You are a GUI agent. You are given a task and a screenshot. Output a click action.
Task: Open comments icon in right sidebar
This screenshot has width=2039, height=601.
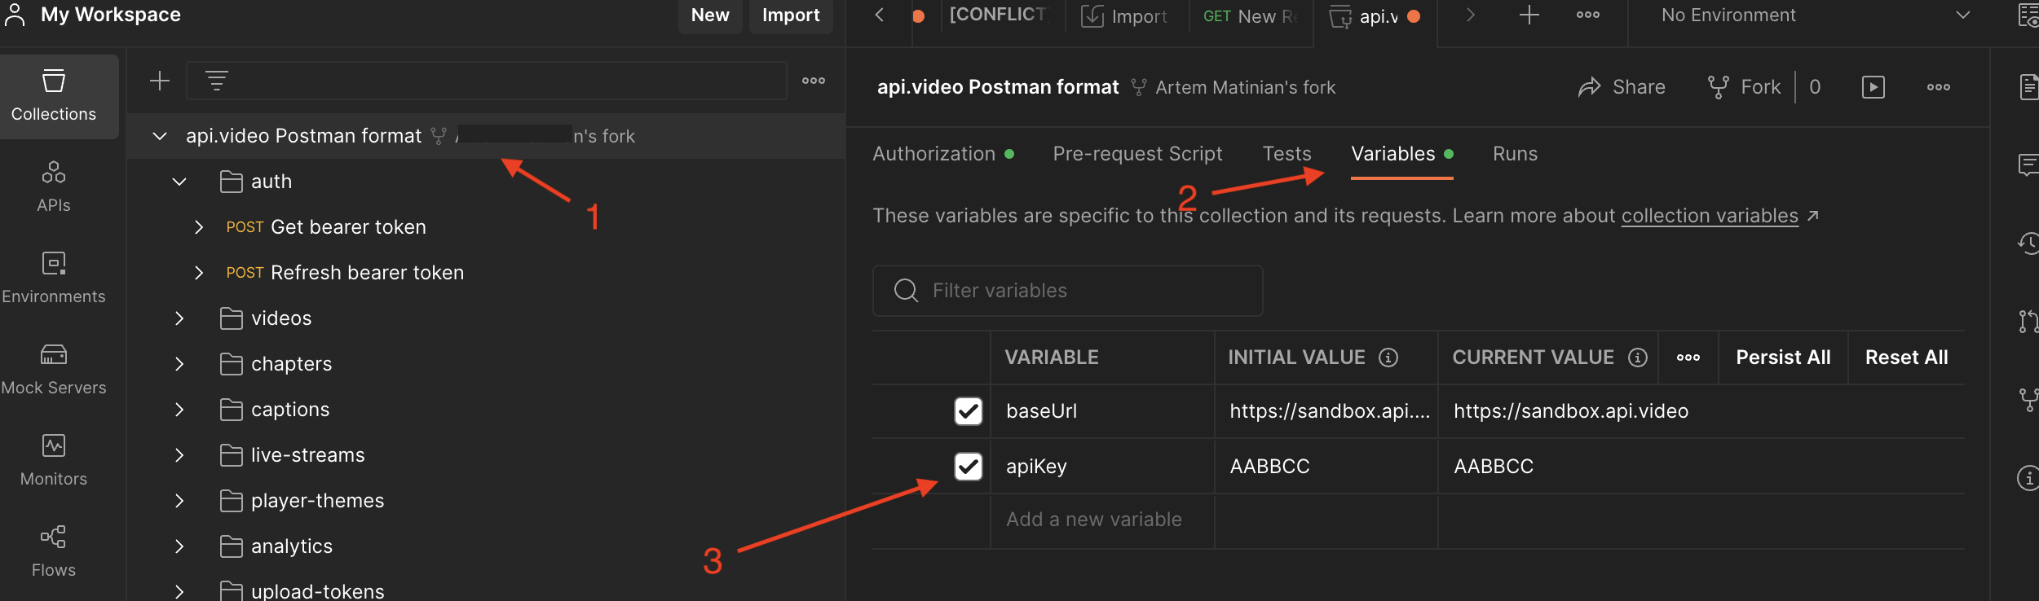(x=2028, y=165)
